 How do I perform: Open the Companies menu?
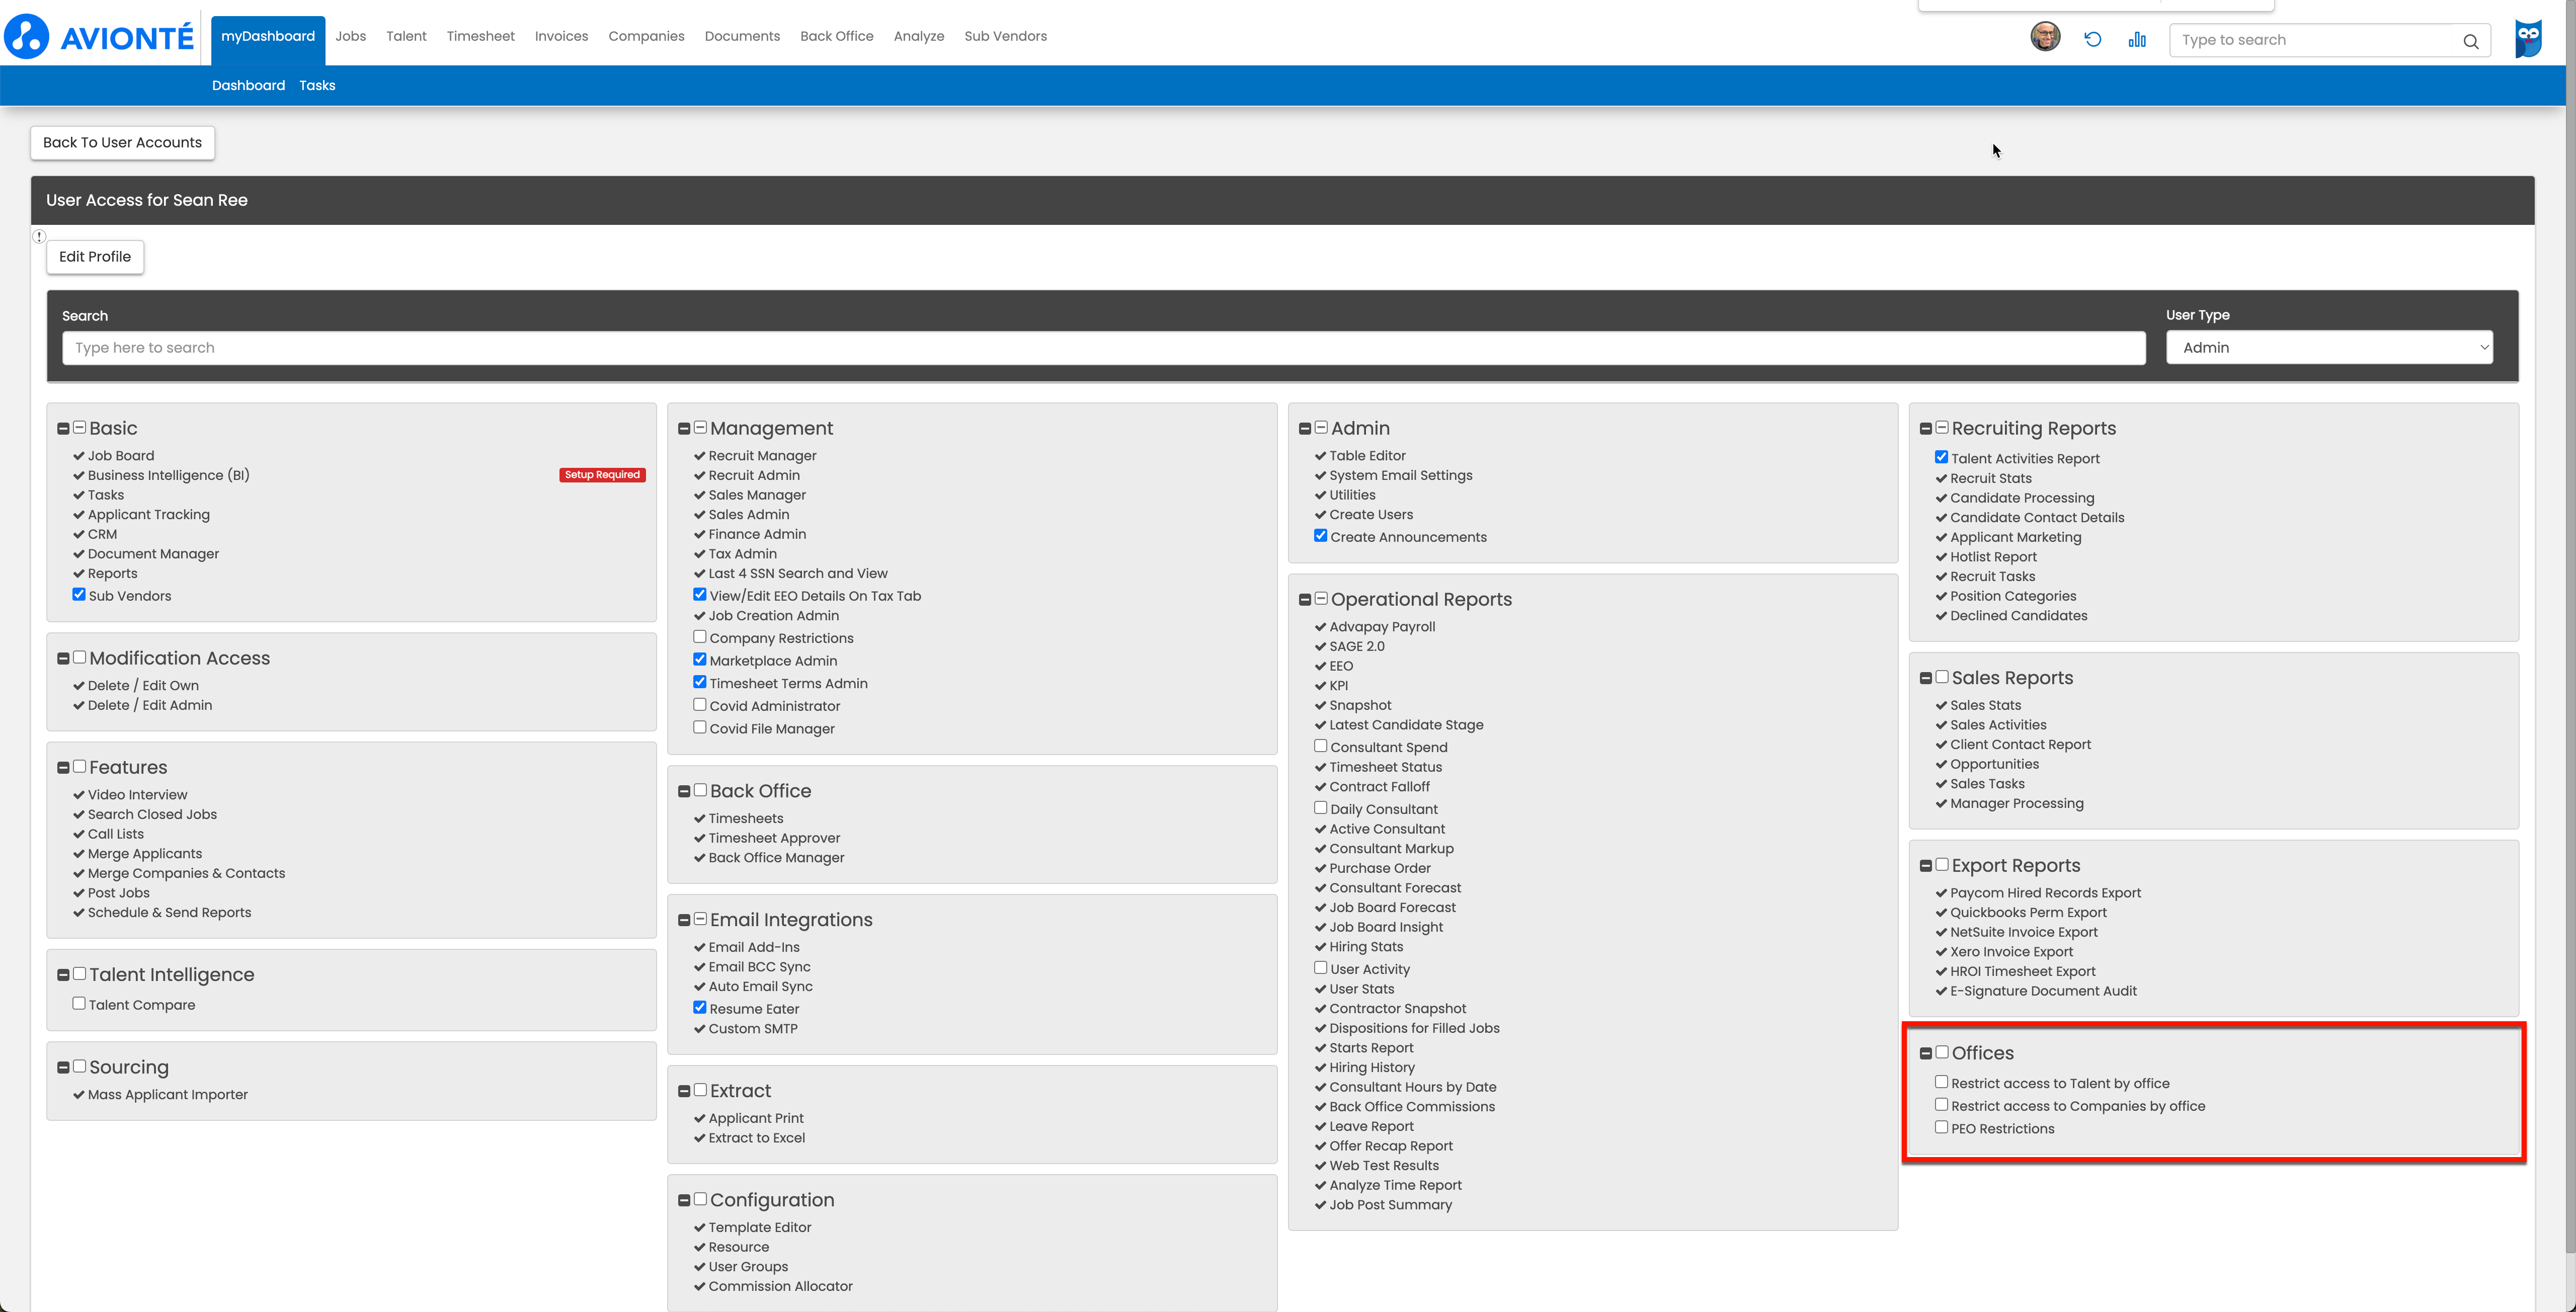pyautogui.click(x=646, y=37)
